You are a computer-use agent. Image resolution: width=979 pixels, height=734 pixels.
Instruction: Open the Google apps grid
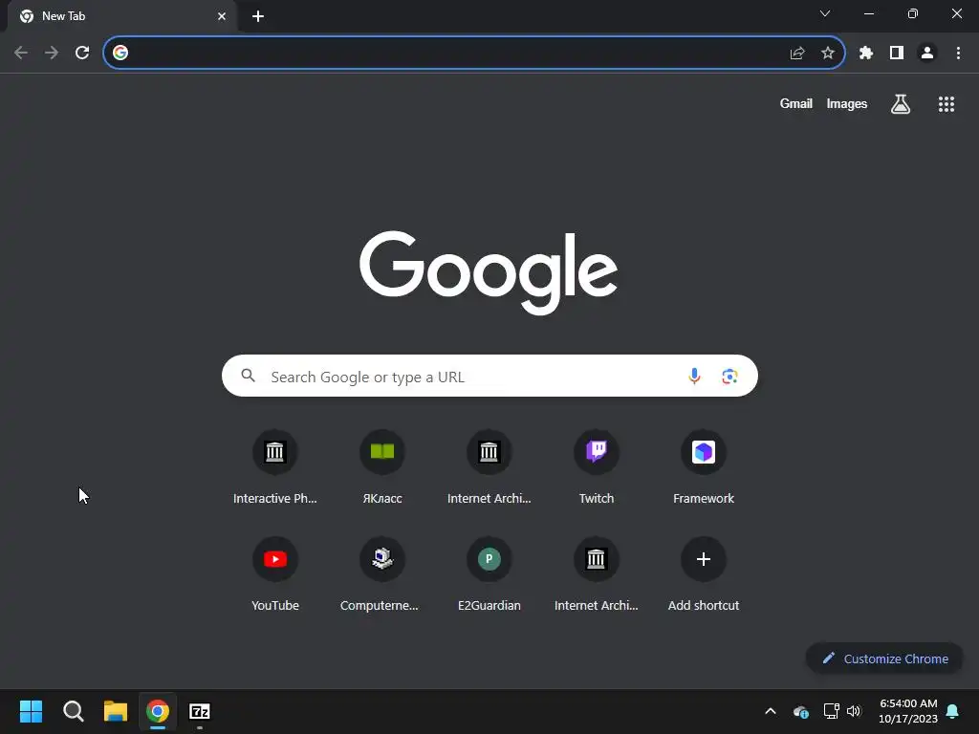[x=946, y=103]
